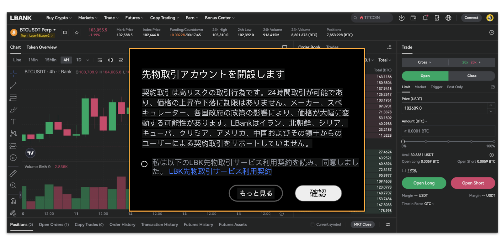This screenshot has width=502, height=236.
Task: Click the TradingView logo on chart
Action: (30, 153)
